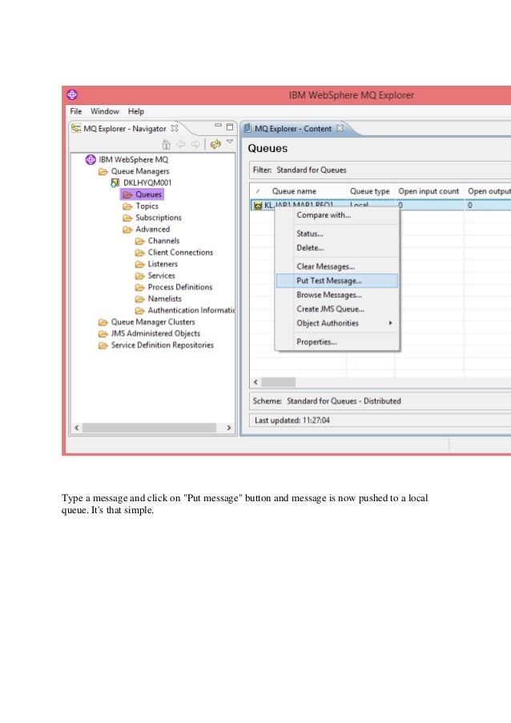Sort by Open input count column header
This screenshot has width=511, height=723.
(x=429, y=191)
